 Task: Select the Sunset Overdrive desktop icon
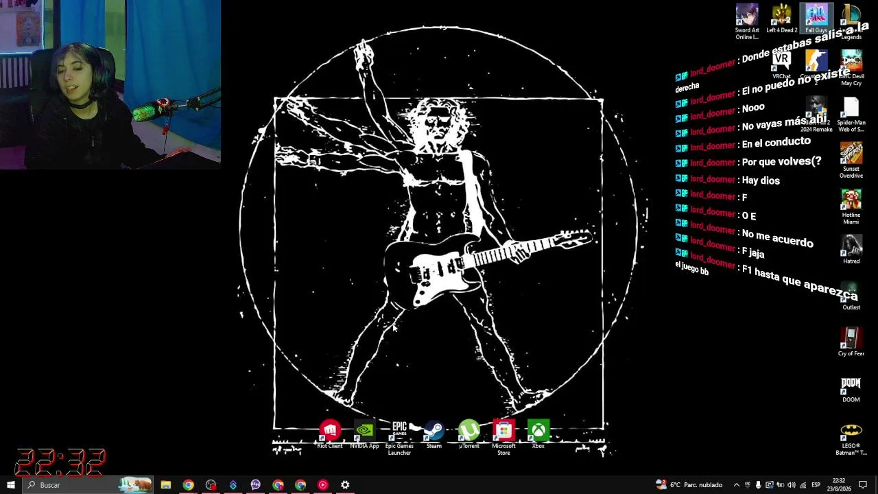tap(851, 161)
